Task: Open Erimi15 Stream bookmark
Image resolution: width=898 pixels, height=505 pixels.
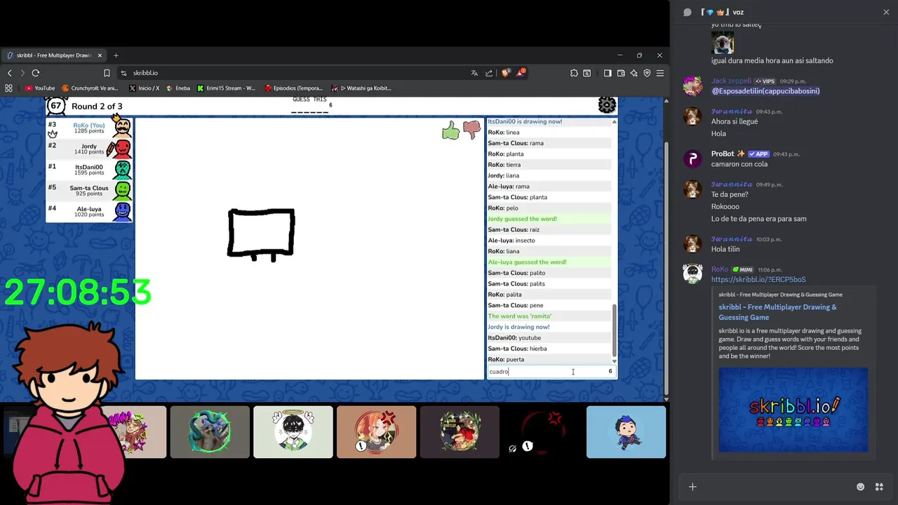Action: pyautogui.click(x=227, y=88)
